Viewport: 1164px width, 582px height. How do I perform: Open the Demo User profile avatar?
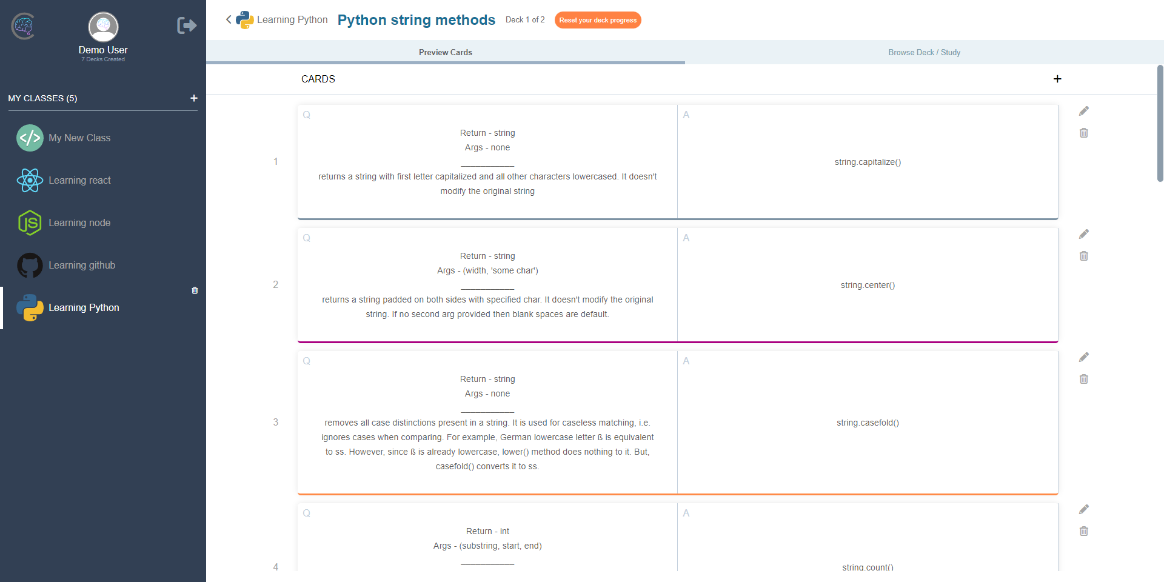[x=103, y=27]
